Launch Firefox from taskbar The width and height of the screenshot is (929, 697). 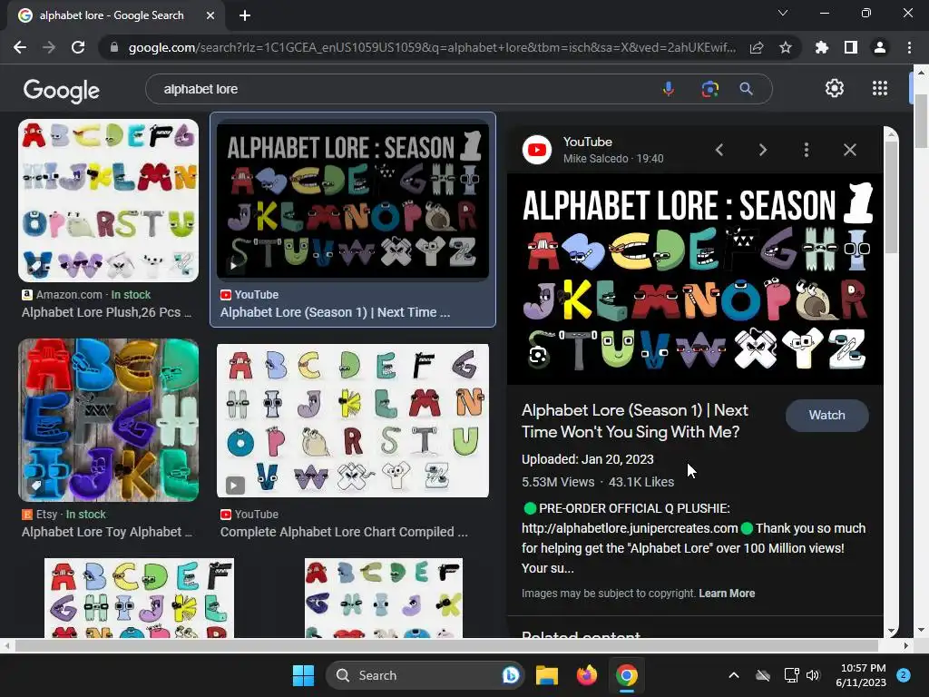[x=587, y=675]
